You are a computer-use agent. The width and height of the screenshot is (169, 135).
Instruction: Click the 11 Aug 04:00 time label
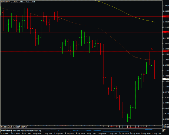[x=135, y=134]
